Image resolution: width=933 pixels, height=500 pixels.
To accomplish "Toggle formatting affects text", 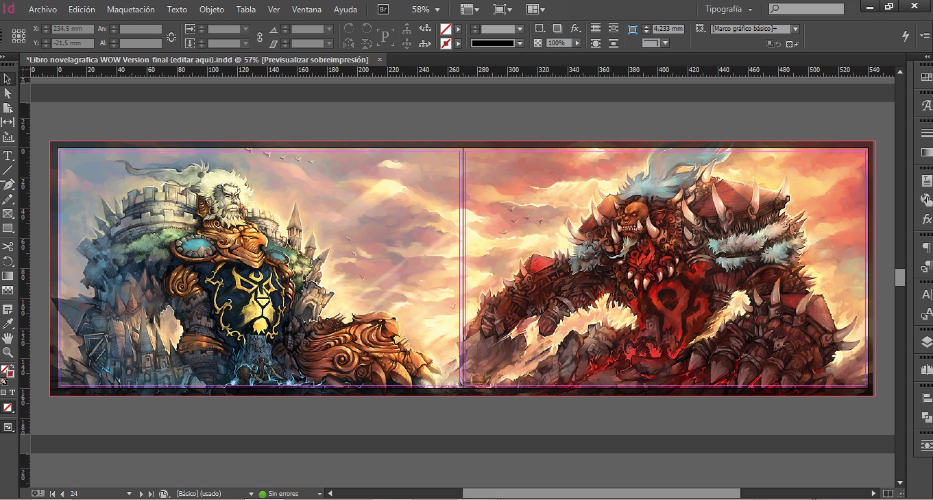I will click(x=12, y=392).
